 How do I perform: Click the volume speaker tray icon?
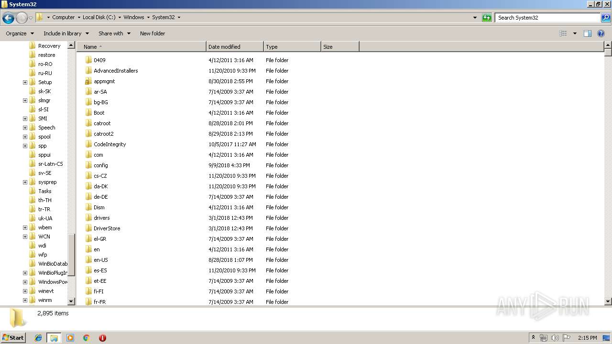555,338
